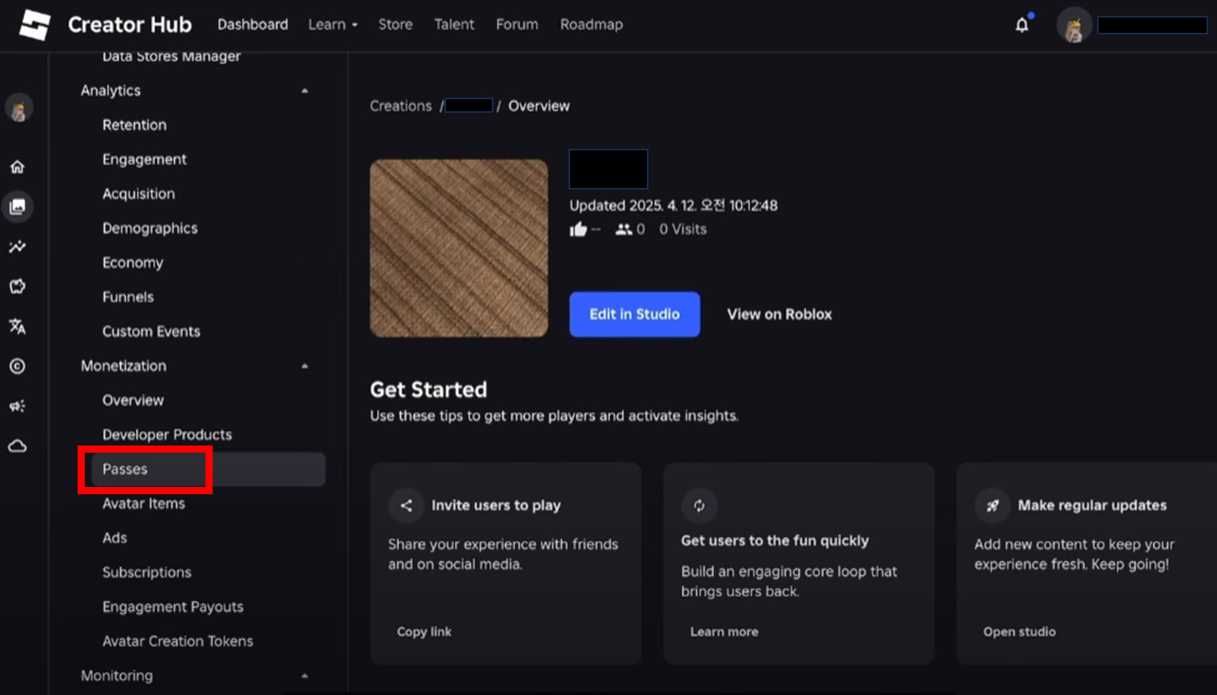Click View on Roblox
This screenshot has width=1217, height=695.
pos(780,314)
